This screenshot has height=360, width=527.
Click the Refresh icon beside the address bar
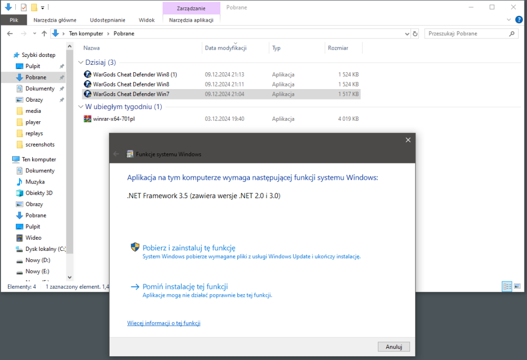[415, 34]
